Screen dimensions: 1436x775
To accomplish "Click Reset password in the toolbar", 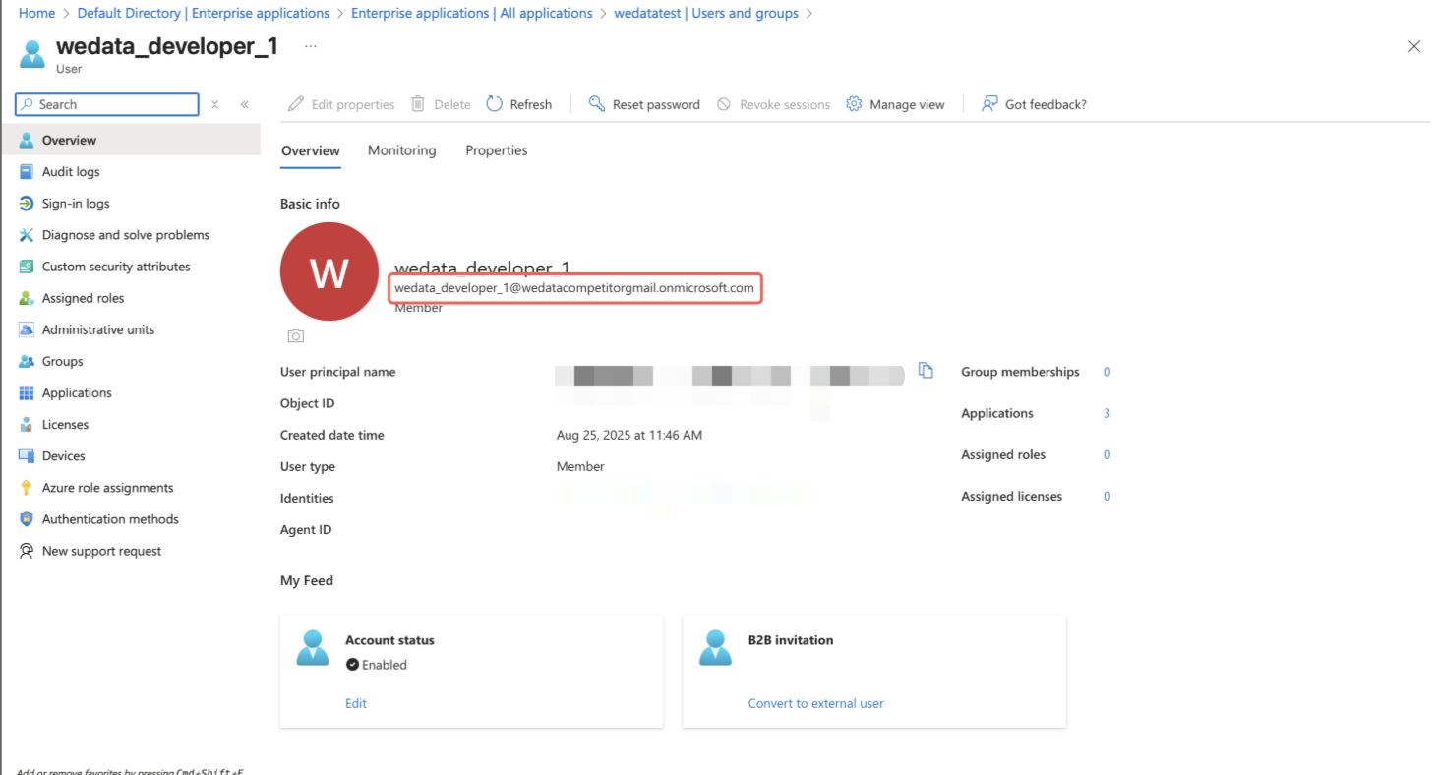I will [x=644, y=104].
